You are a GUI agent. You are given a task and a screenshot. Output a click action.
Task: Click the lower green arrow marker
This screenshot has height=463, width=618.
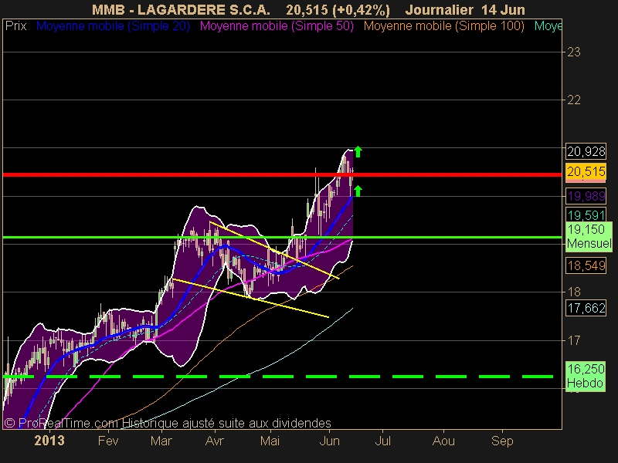(358, 191)
